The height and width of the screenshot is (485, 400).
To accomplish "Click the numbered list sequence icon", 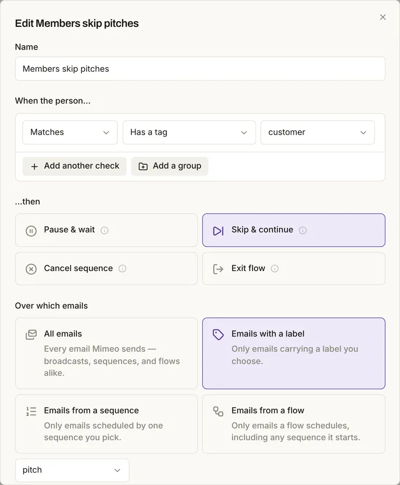I will 31,412.
